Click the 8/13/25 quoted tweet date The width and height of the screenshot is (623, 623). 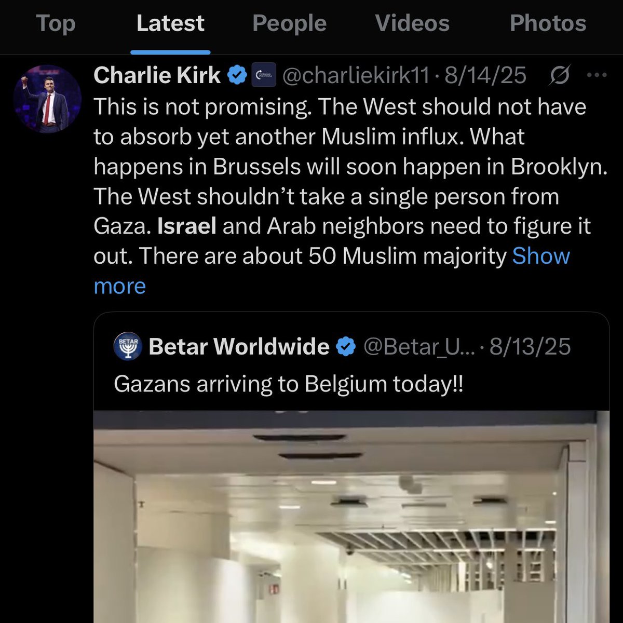pos(530,346)
